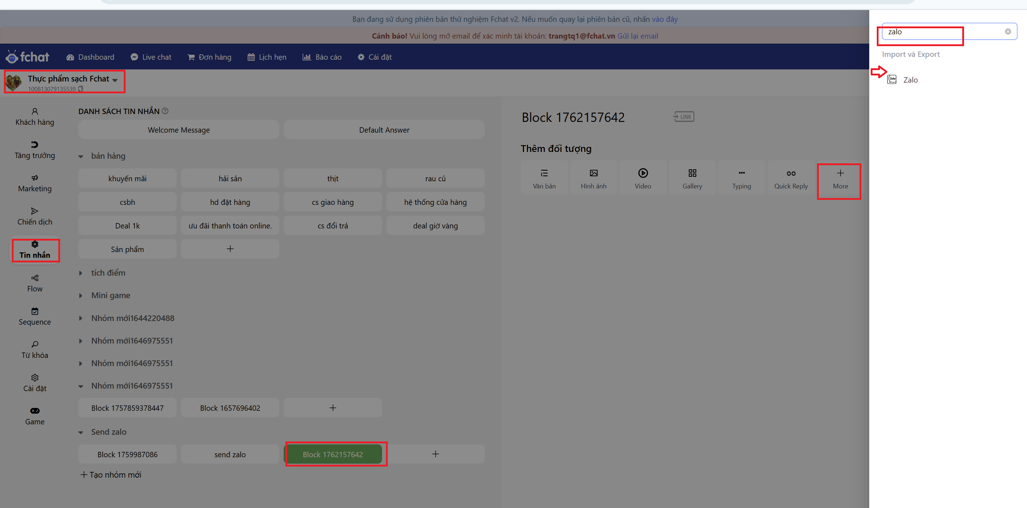Go to the Báo cáo menu
The height and width of the screenshot is (508, 1027).
(x=322, y=57)
